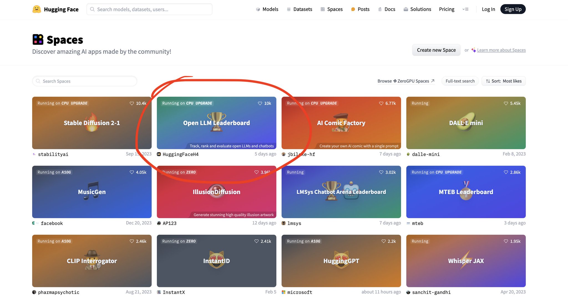
Task: Click the microsoft author name
Action: click(300, 292)
